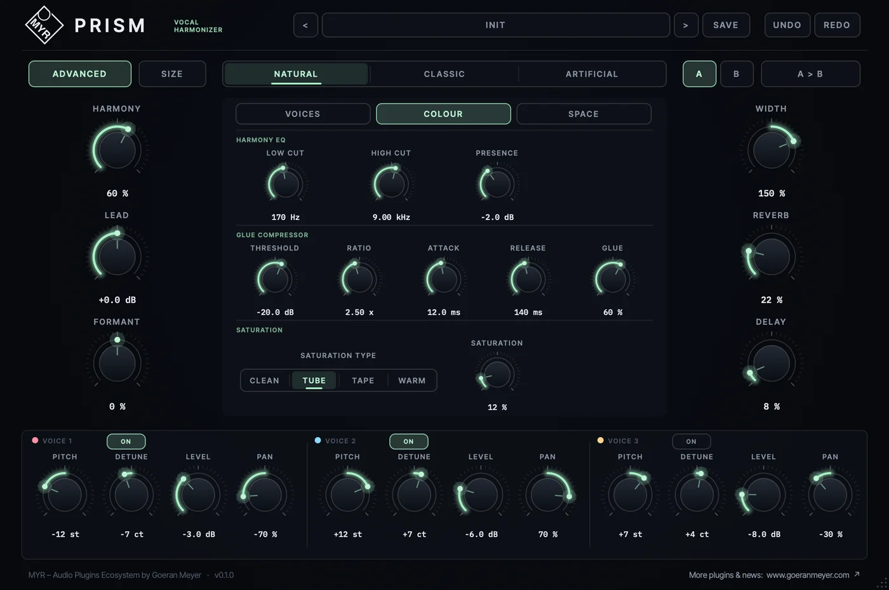Toggle Voice 3 ON switch

click(x=691, y=442)
